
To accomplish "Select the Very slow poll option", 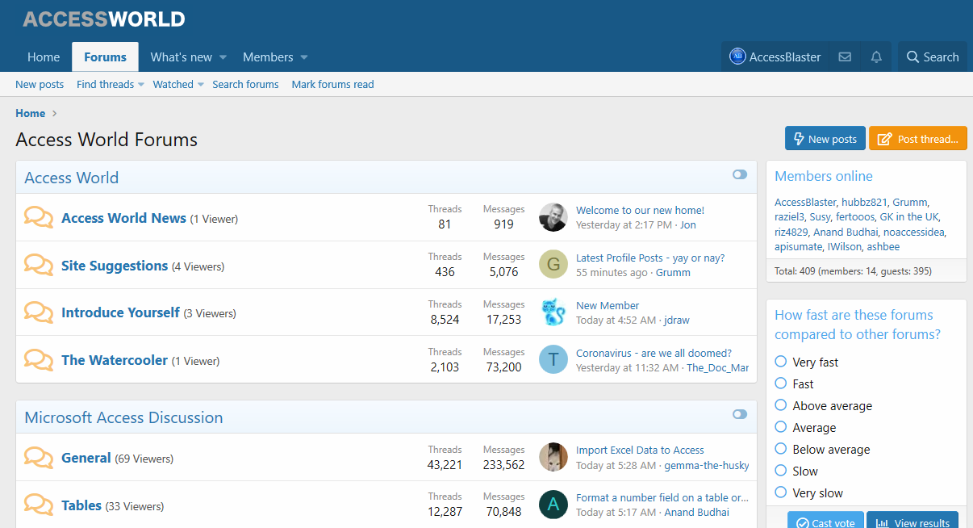I will 780,492.
